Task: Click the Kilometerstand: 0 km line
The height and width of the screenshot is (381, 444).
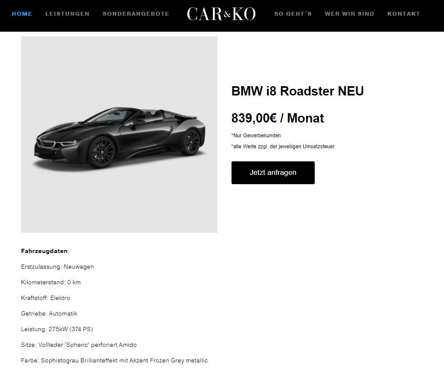Action: [51, 282]
